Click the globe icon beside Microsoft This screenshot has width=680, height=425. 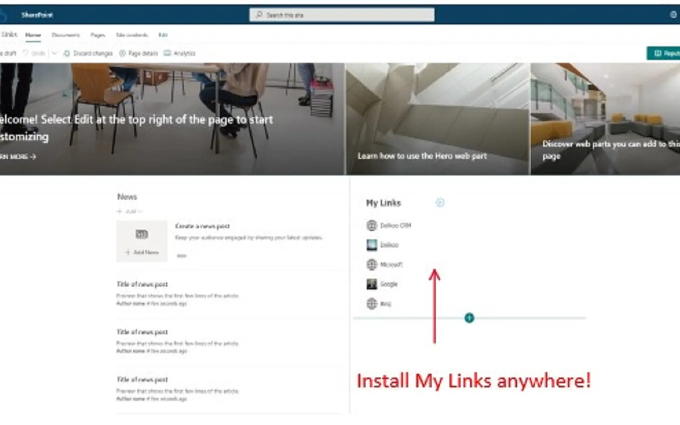coord(371,264)
